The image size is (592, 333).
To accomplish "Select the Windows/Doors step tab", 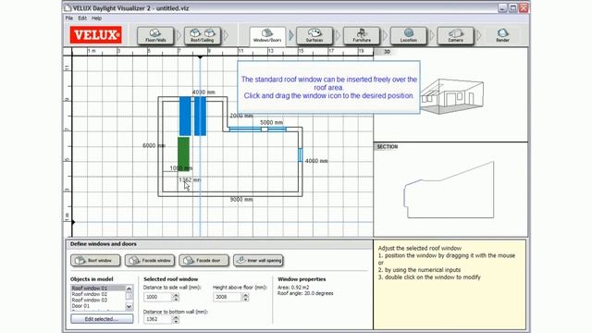I will (267, 36).
